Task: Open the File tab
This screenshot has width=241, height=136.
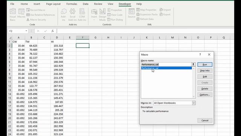Action: click(12, 4)
